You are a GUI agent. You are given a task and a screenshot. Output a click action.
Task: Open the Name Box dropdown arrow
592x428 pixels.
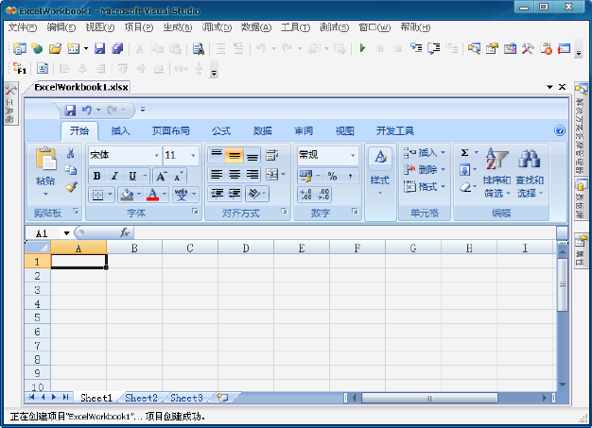pyautogui.click(x=66, y=233)
